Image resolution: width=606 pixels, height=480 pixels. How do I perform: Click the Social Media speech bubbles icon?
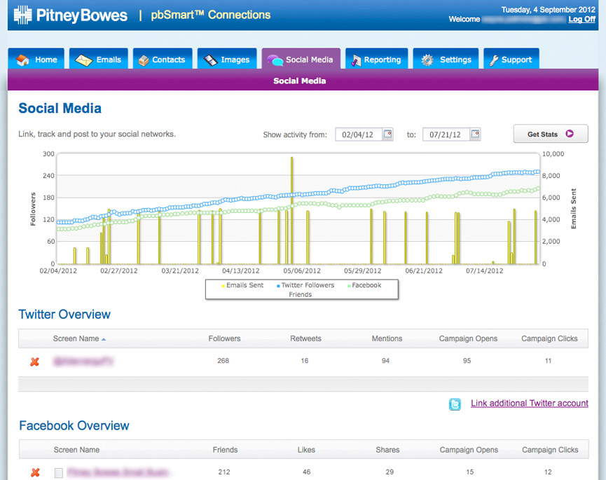point(275,60)
